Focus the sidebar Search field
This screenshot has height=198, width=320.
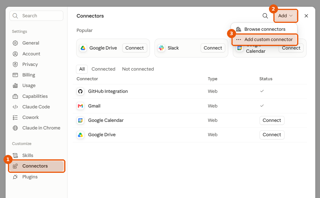[36, 16]
